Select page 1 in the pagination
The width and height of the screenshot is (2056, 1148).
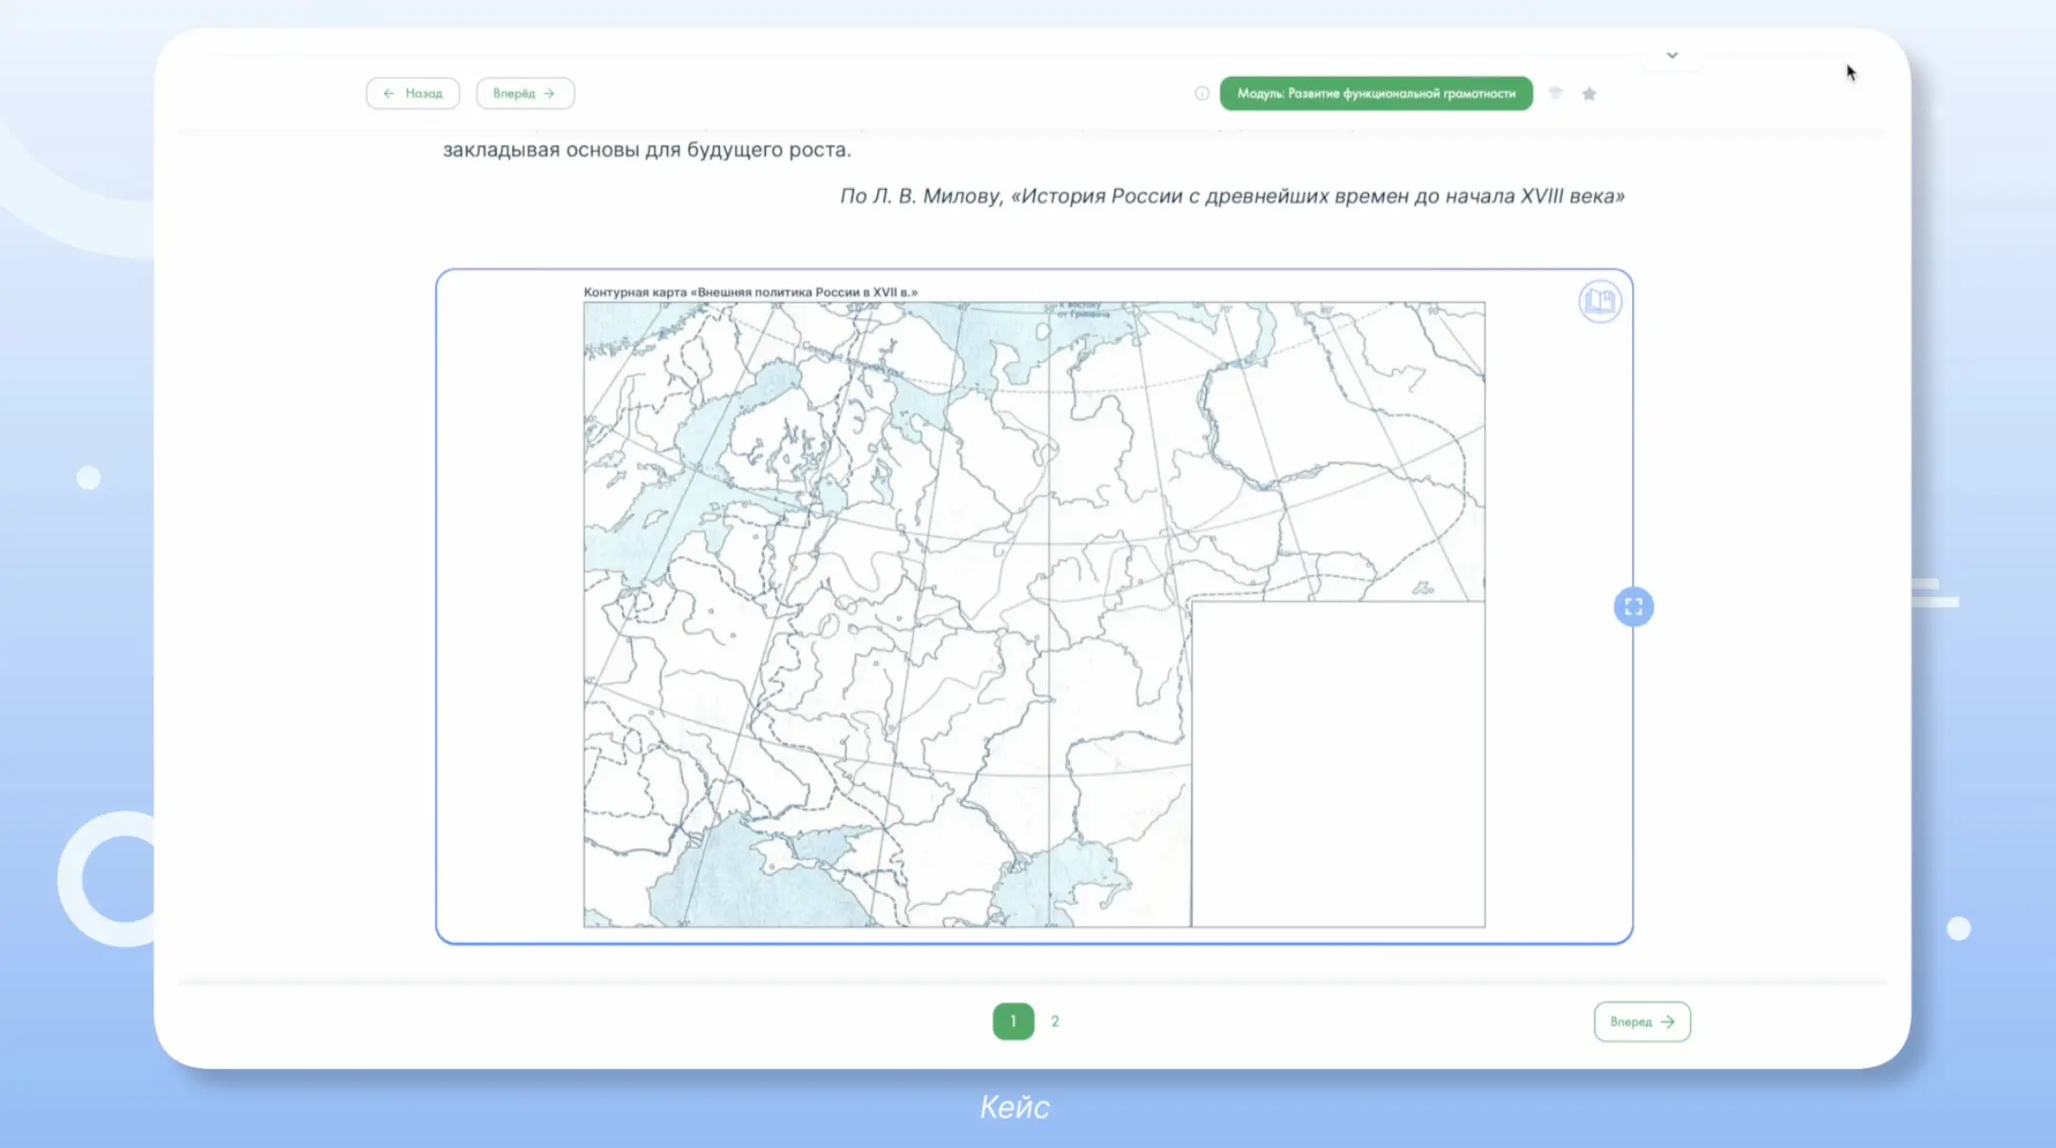click(x=1013, y=1022)
